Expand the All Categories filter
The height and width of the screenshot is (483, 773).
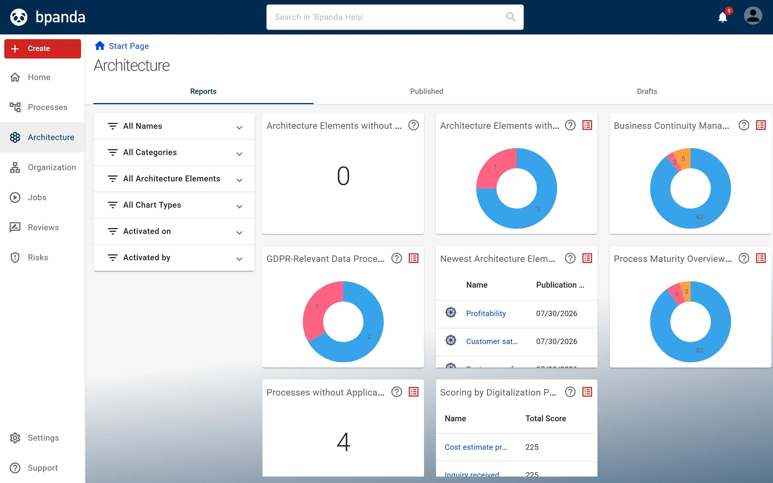click(174, 152)
